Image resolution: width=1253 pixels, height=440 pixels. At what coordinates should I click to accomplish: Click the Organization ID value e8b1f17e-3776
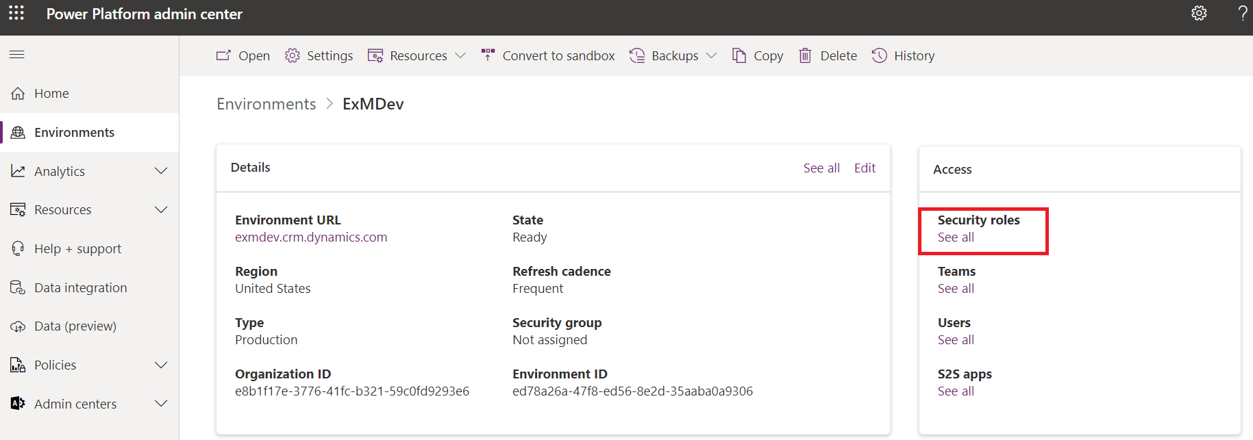[352, 391]
